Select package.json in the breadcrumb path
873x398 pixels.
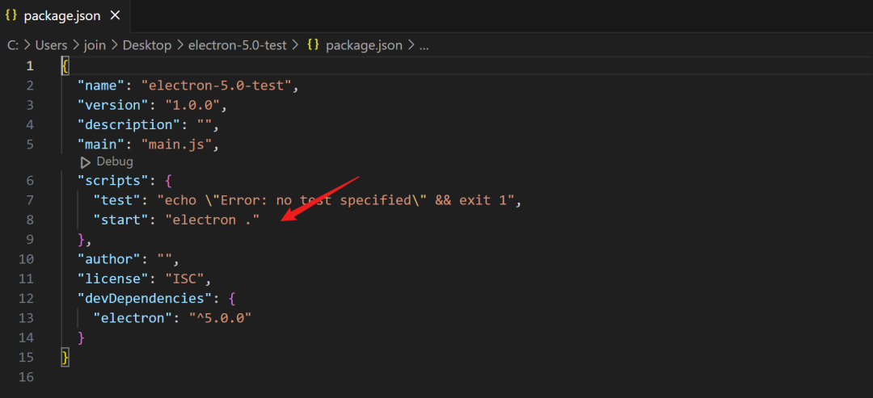363,45
